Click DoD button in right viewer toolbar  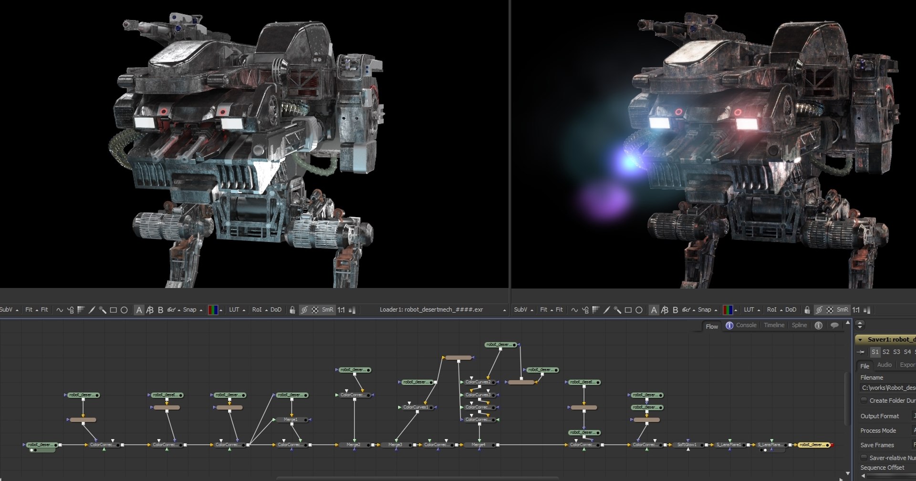tap(791, 310)
